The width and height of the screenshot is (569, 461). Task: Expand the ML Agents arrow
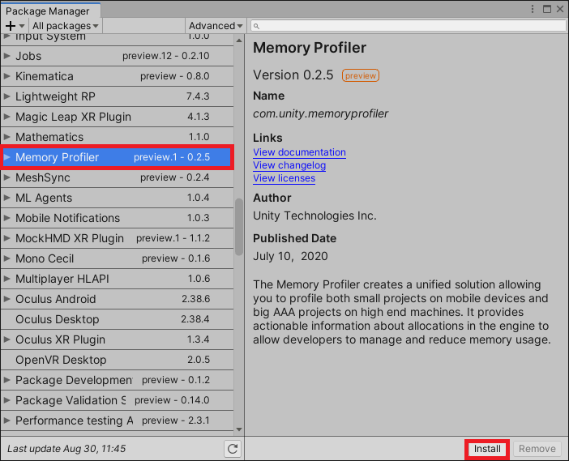[x=7, y=198]
